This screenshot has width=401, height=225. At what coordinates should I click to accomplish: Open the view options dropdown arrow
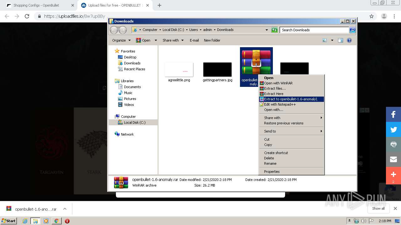coord(332,40)
